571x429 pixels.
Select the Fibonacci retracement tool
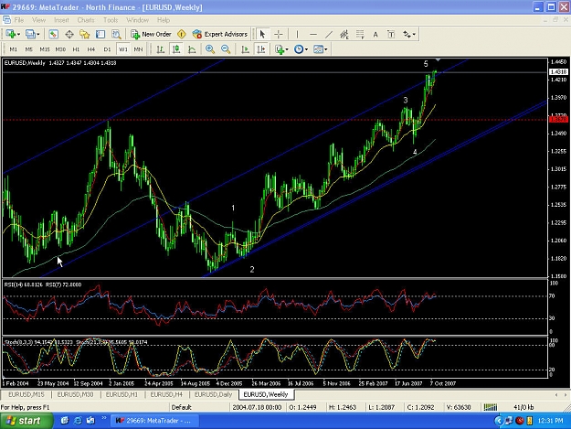[360, 34]
